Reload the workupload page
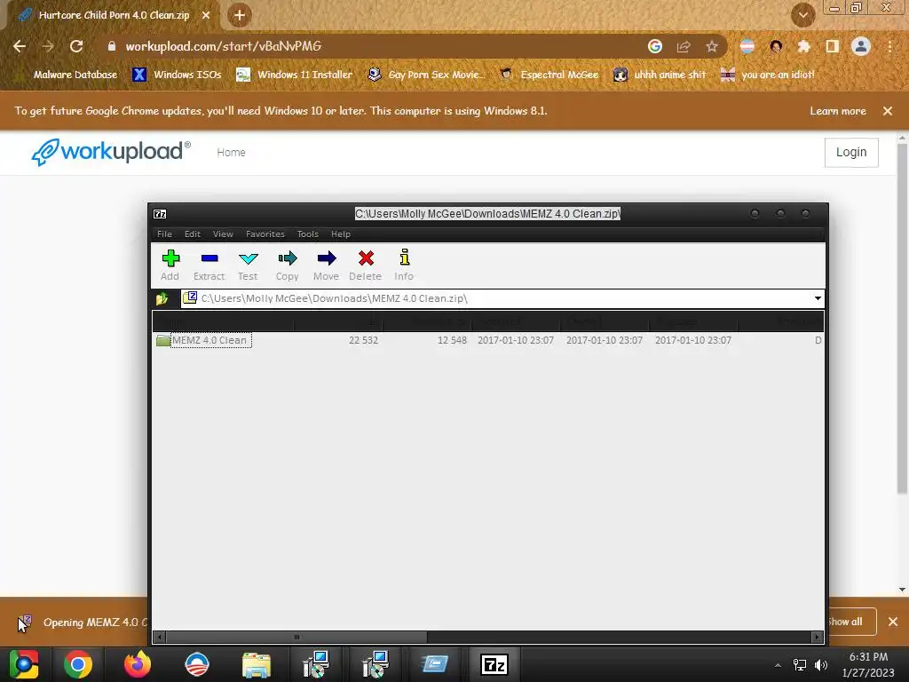 (76, 46)
